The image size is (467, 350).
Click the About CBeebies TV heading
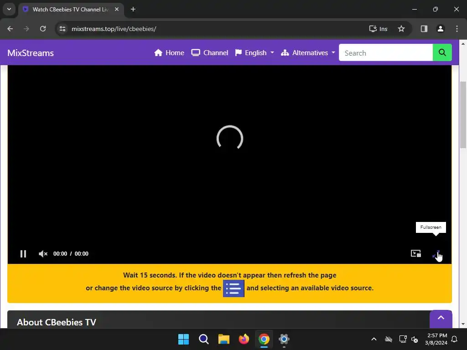click(x=57, y=322)
